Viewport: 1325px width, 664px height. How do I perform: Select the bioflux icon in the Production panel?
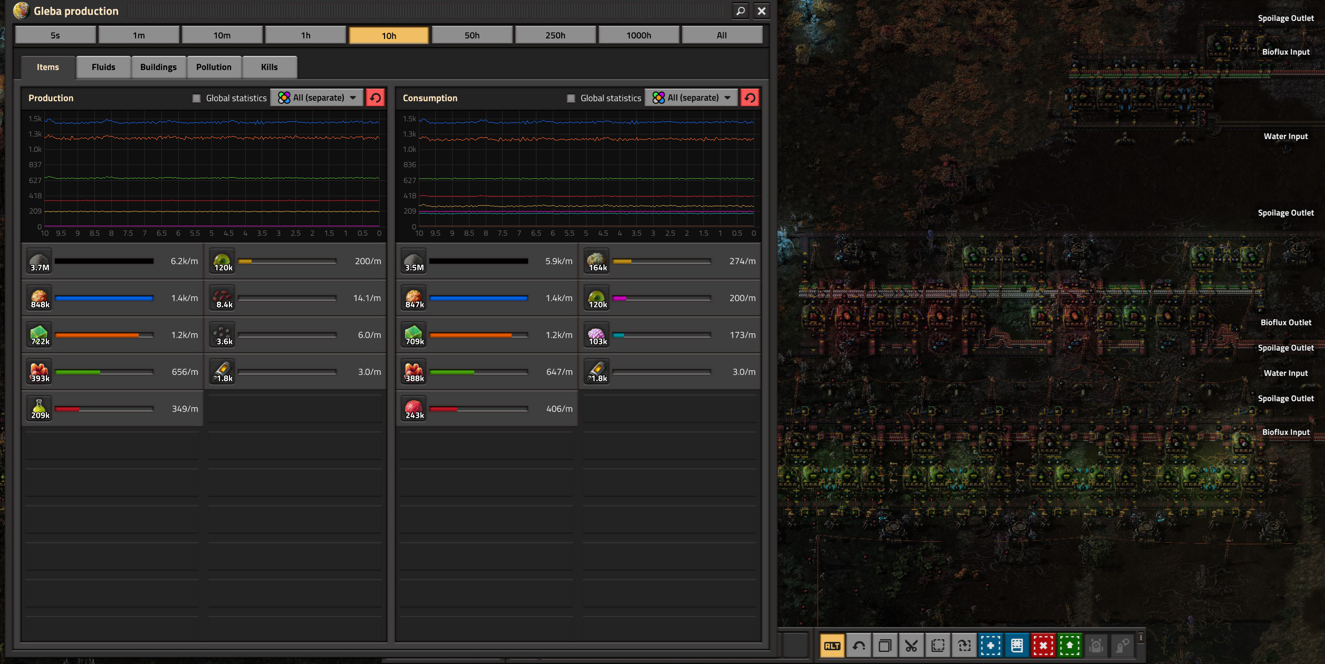(223, 261)
